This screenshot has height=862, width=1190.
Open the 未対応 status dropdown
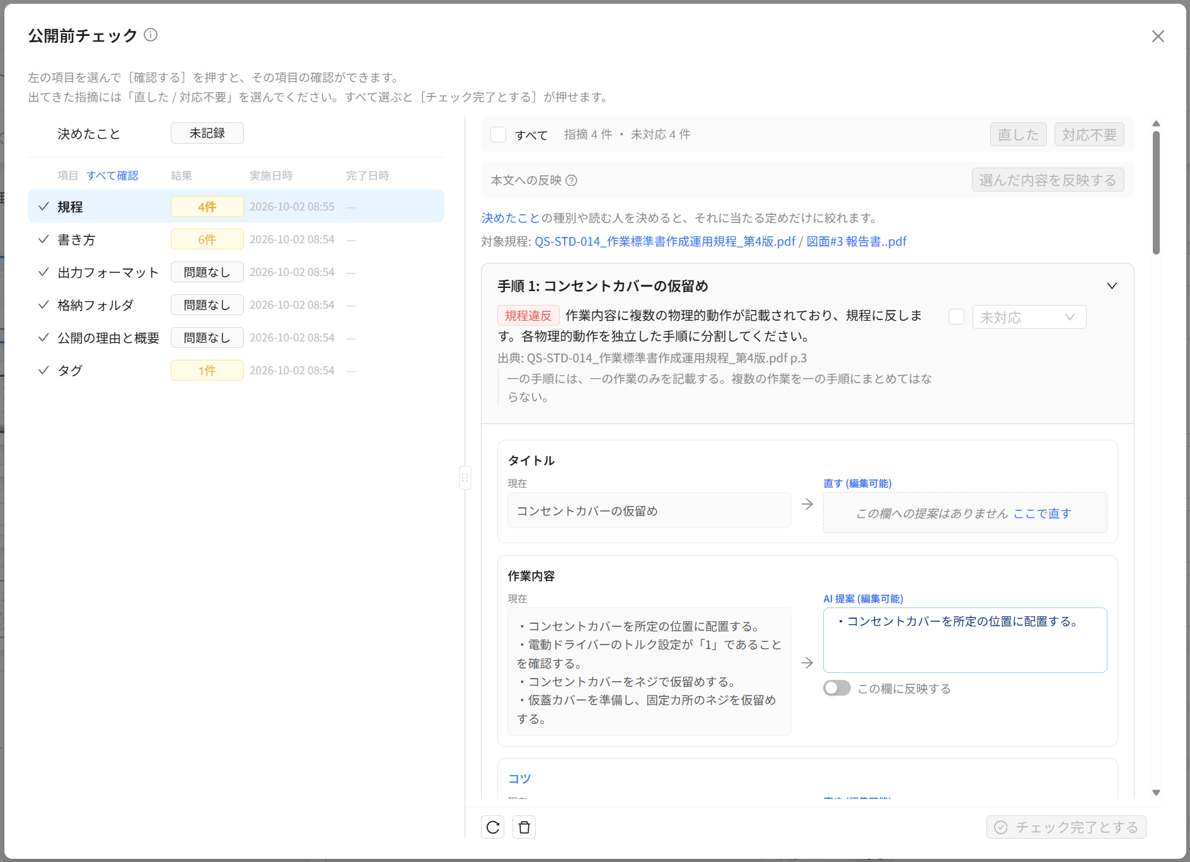pyautogui.click(x=1029, y=317)
